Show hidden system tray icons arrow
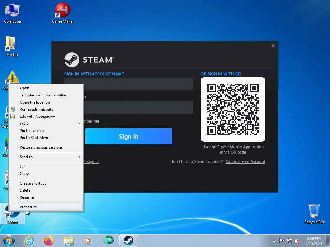The height and width of the screenshot is (247, 330). point(274,241)
